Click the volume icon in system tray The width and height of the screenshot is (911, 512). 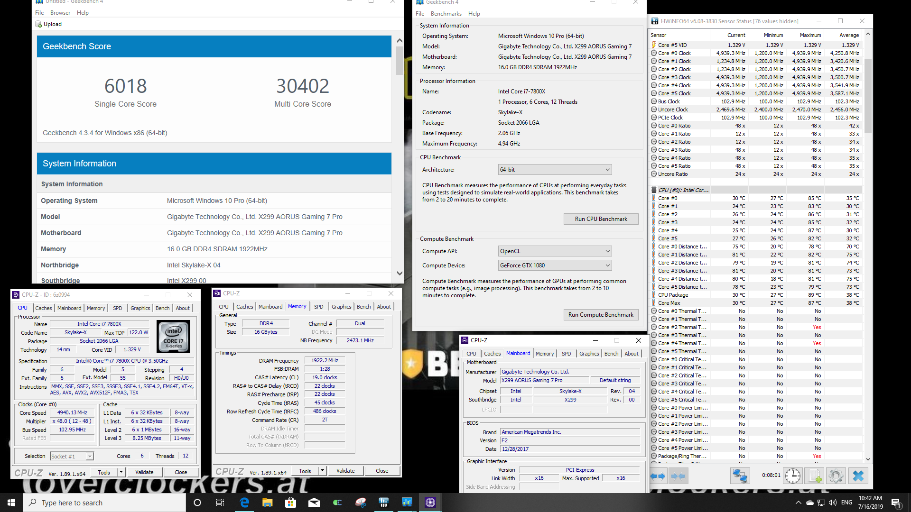pyautogui.click(x=833, y=503)
